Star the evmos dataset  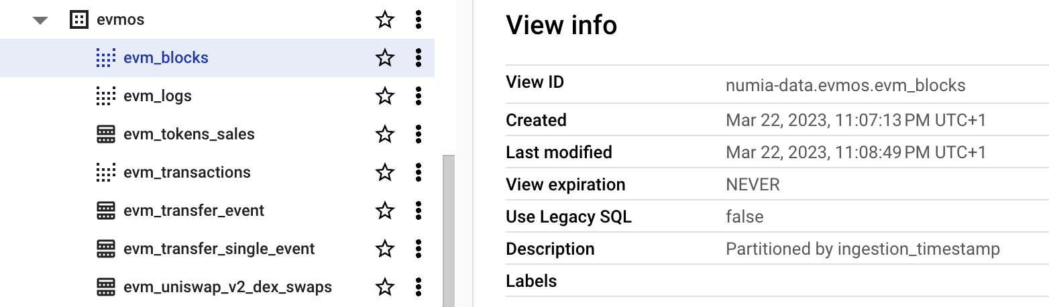[x=385, y=20]
